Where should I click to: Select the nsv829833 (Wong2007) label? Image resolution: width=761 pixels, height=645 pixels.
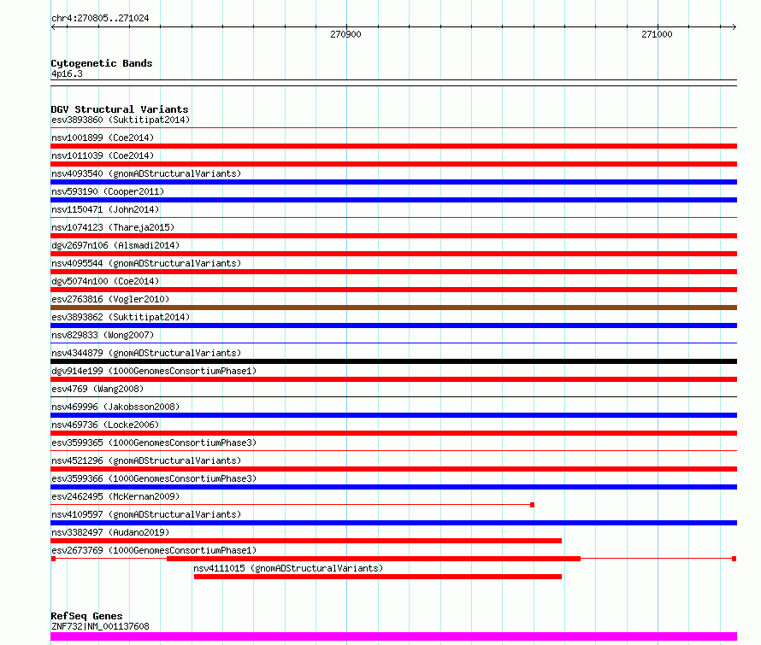(x=103, y=335)
